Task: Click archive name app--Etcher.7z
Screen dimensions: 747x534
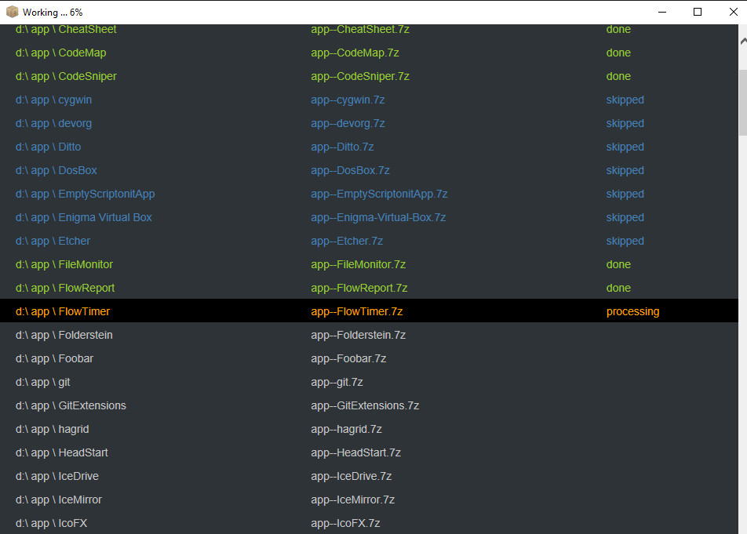Action: (x=347, y=242)
